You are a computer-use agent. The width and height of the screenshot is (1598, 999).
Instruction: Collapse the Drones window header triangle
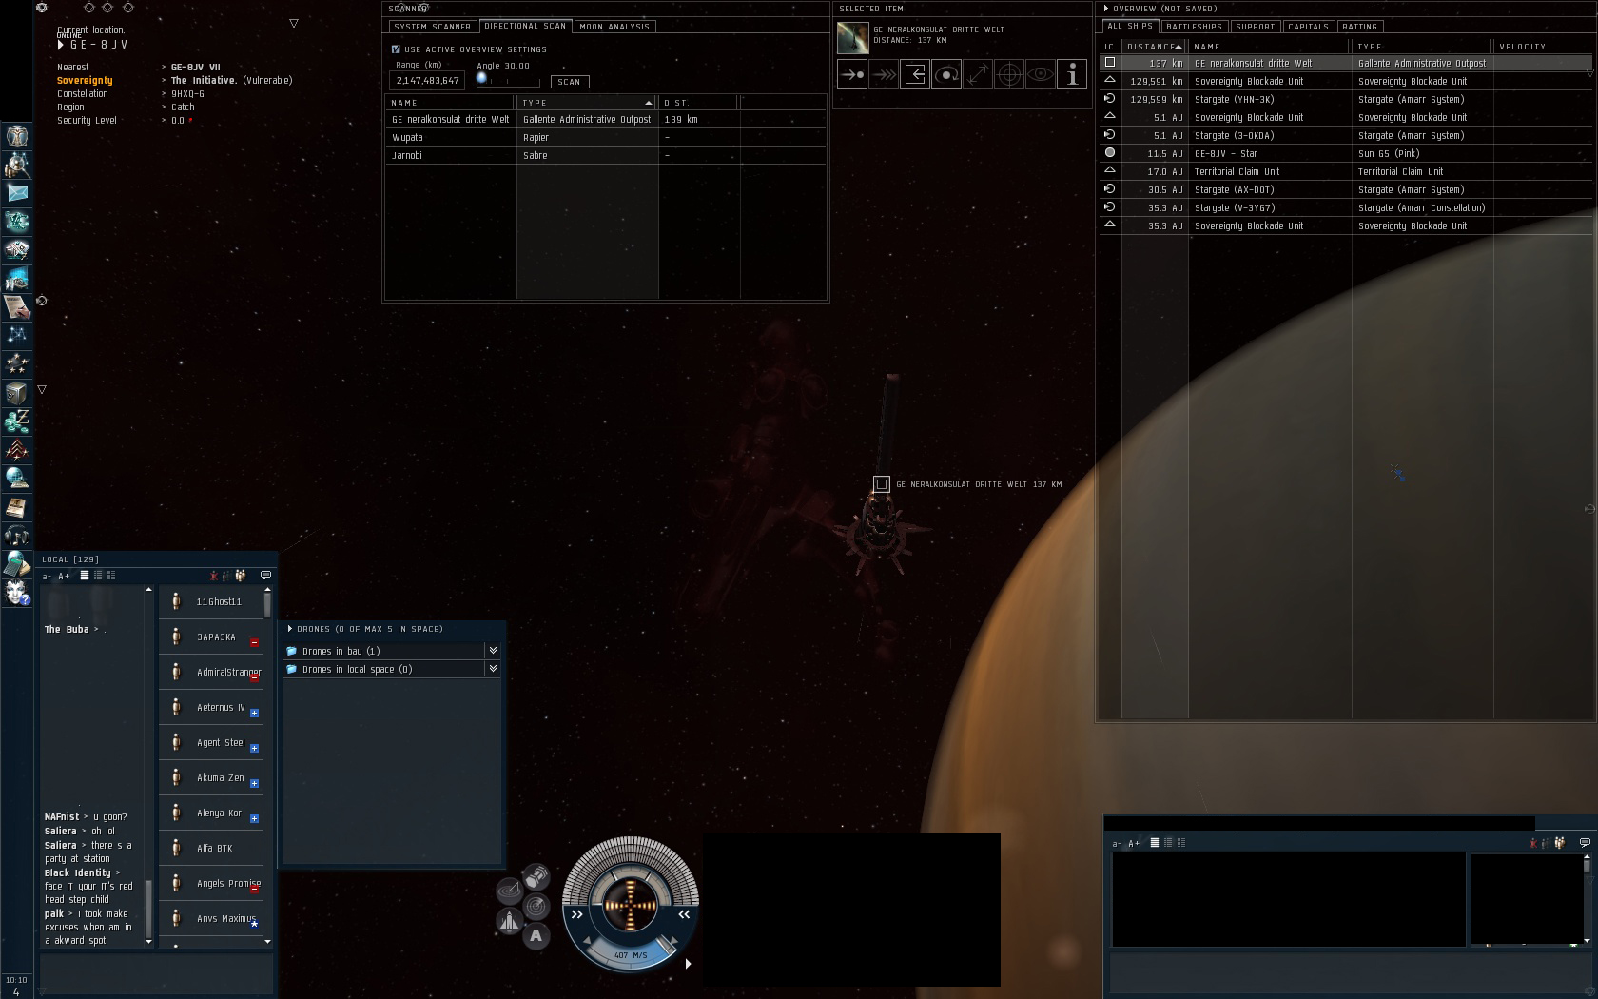tap(290, 629)
